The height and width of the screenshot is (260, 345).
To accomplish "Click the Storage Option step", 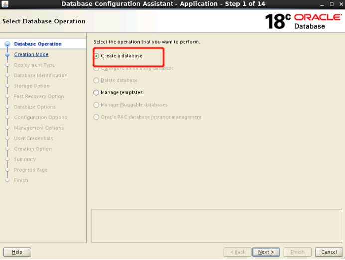I will [x=32, y=86].
